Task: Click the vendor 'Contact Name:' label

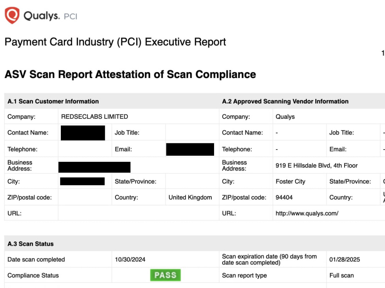Action: [x=242, y=133]
